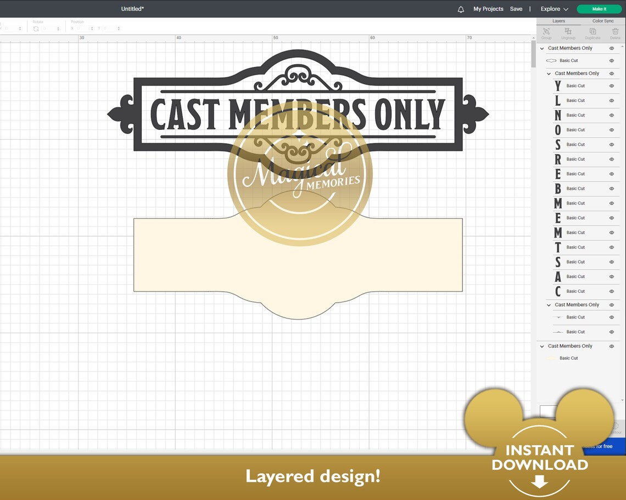
Task: Select the Layers tab
Action: point(558,20)
